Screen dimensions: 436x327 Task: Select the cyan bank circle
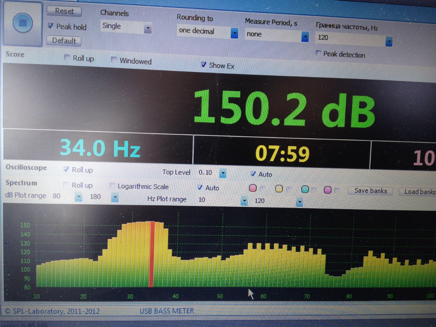(x=305, y=189)
